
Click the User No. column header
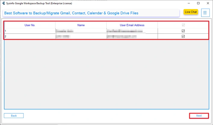click(30, 25)
